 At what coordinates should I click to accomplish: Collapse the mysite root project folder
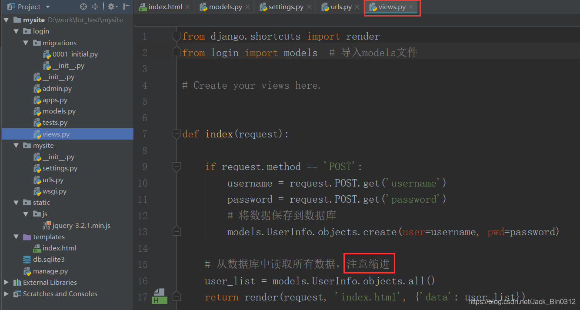pyautogui.click(x=7, y=20)
